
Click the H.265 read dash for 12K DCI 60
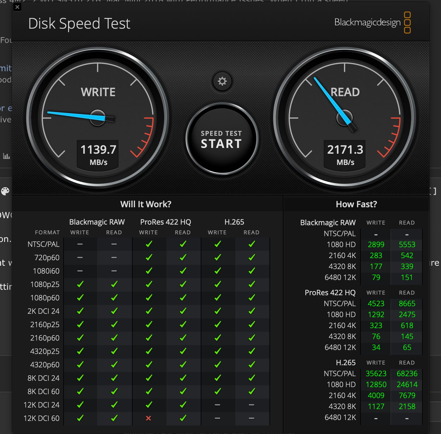pos(252,418)
